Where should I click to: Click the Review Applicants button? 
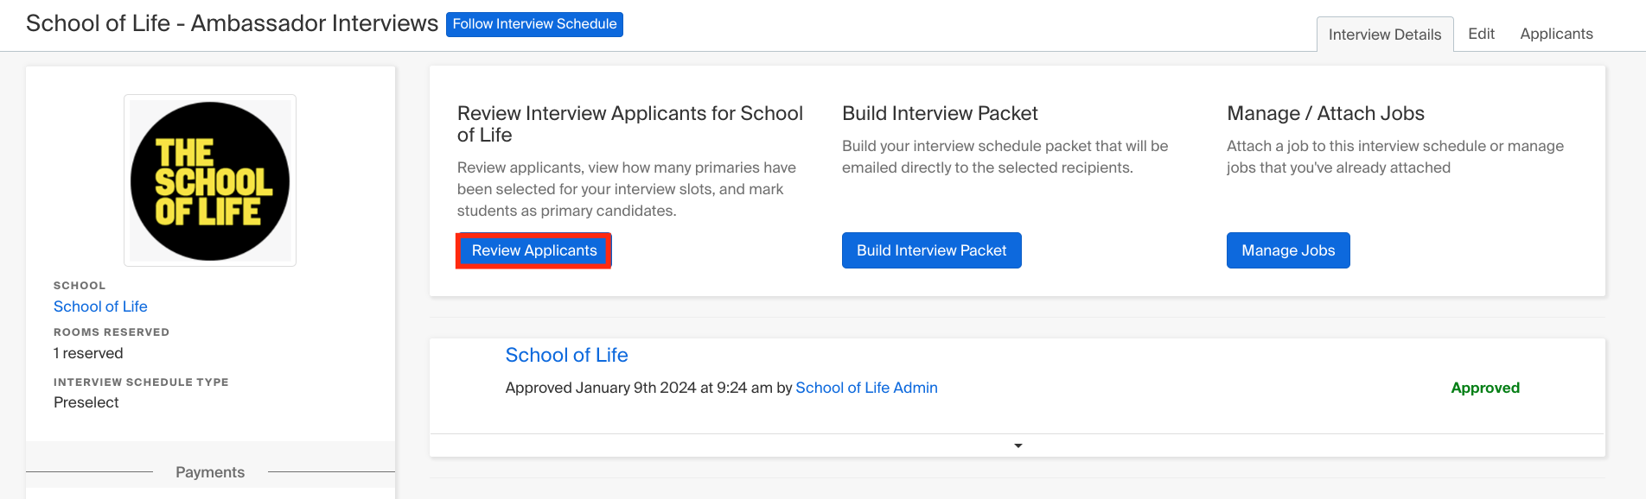coord(534,250)
